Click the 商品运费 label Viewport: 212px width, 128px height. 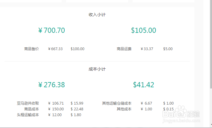pos(124,49)
